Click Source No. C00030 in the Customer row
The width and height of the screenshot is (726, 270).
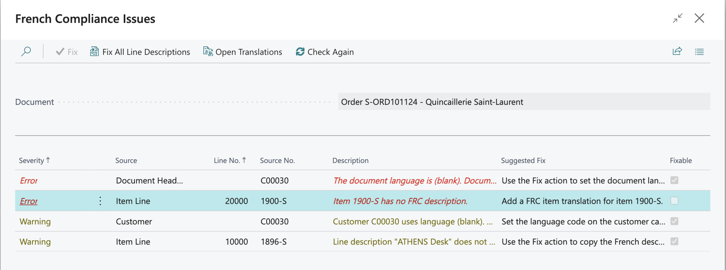(x=275, y=221)
